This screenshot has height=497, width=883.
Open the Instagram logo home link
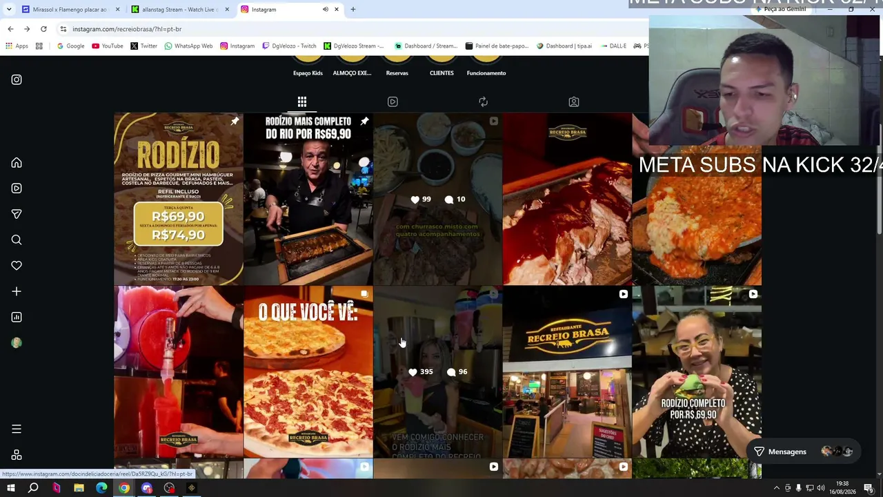17,79
